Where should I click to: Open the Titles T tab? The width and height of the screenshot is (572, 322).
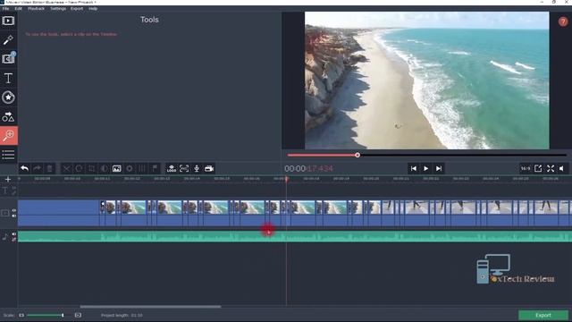8,78
